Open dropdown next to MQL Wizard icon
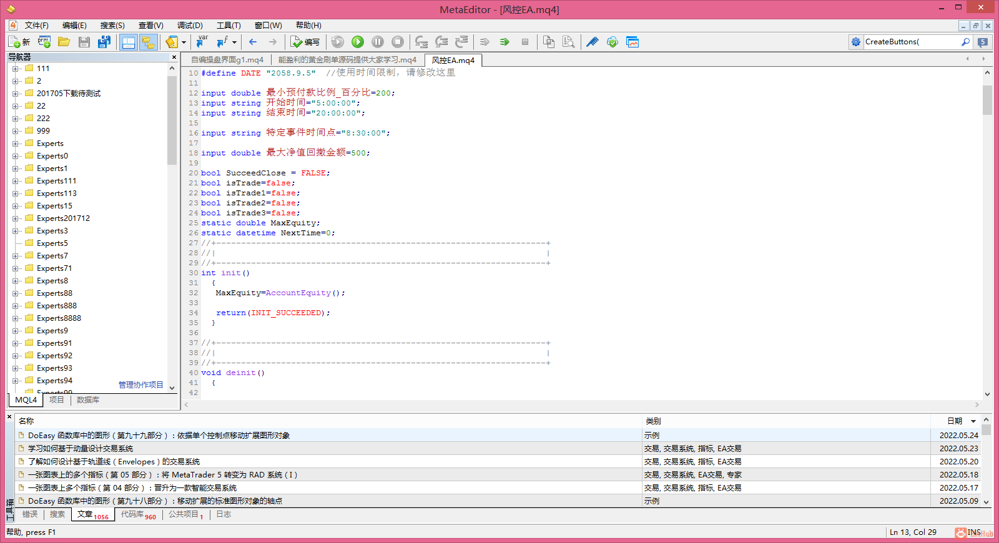Viewport: 999px width, 543px height. (184, 42)
